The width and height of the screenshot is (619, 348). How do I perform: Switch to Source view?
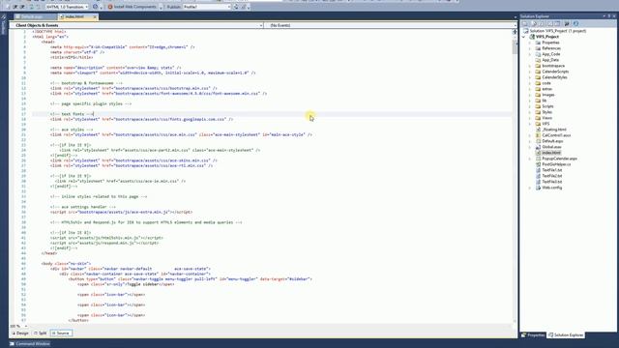[61, 333]
